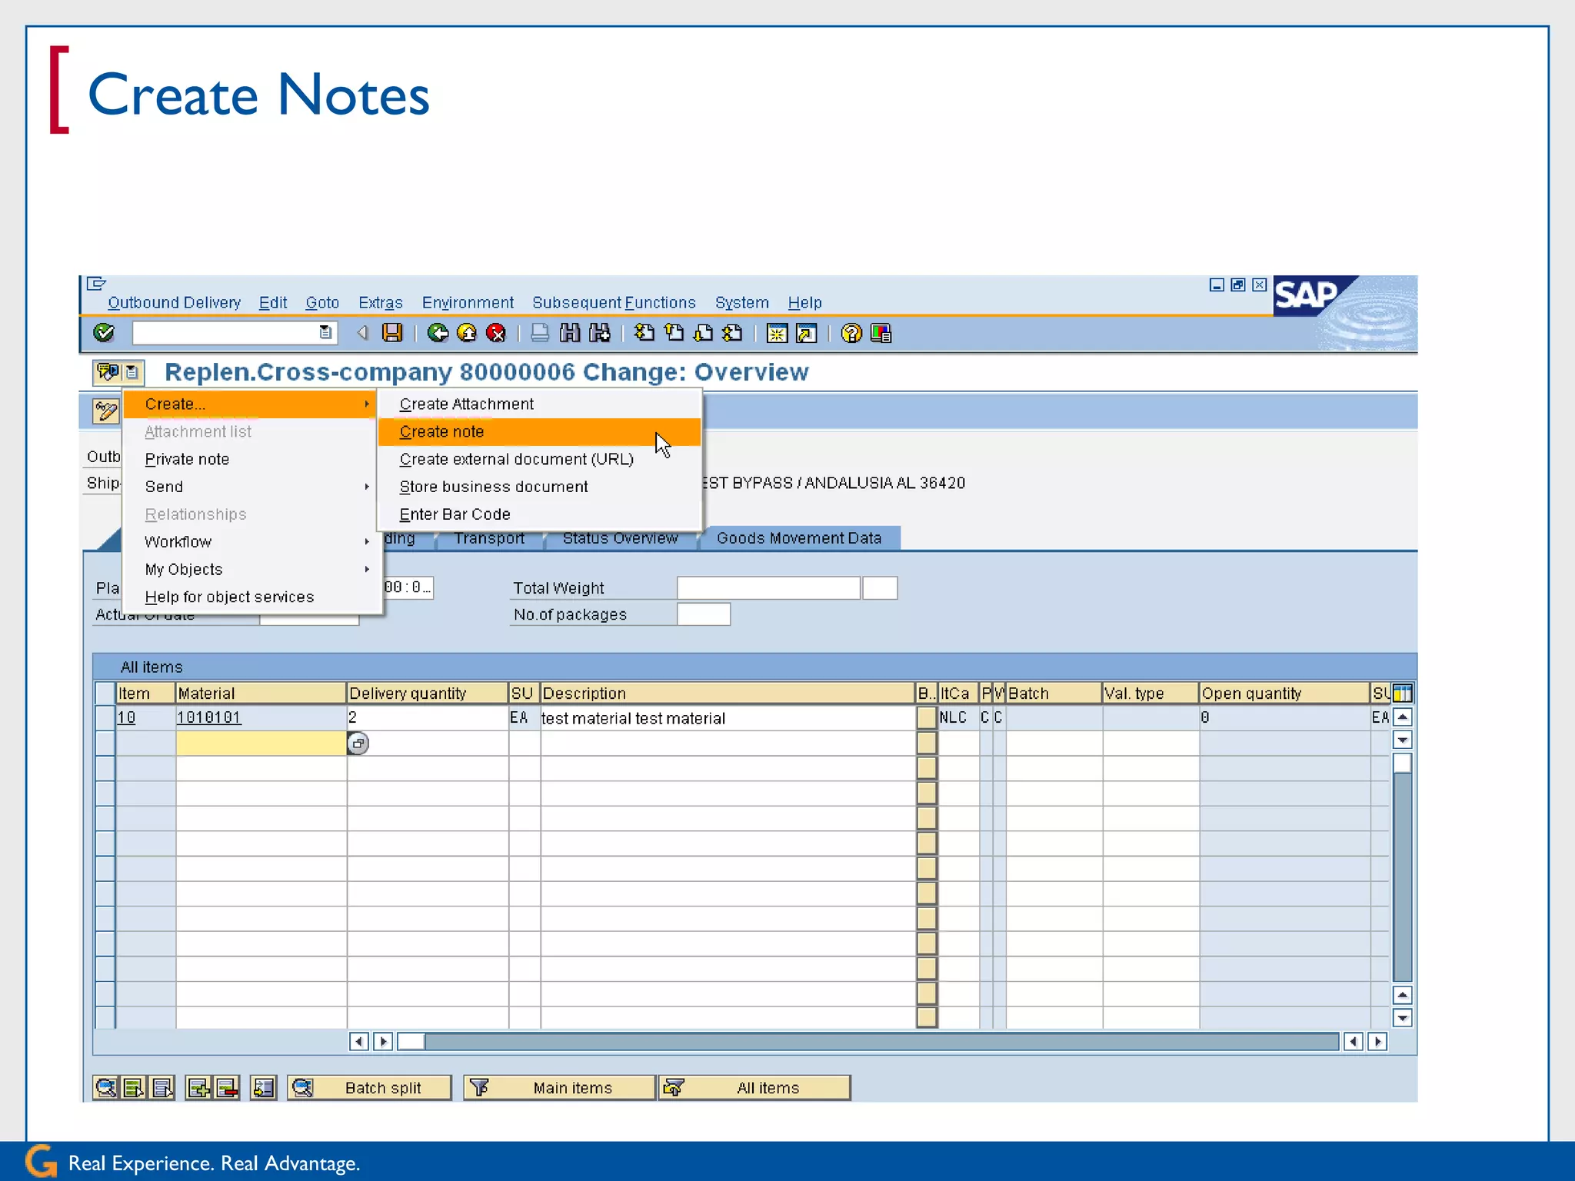Go to Next Page icon
Image resolution: width=1575 pixels, height=1181 pixels.
(703, 332)
